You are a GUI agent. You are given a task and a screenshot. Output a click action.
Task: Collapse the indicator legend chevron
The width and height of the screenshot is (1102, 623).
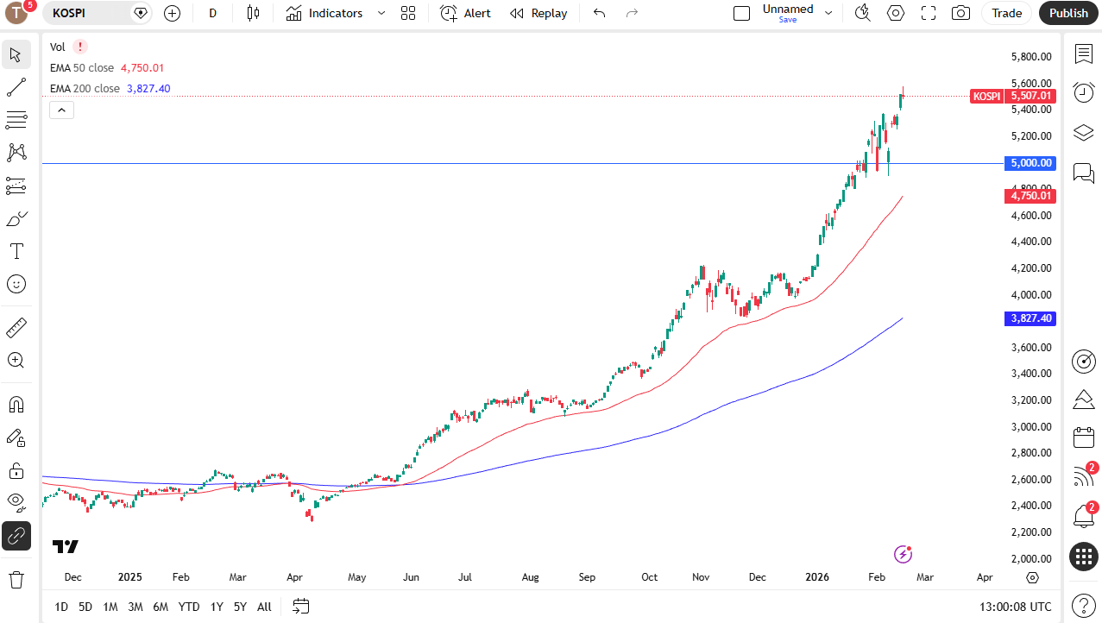tap(61, 110)
